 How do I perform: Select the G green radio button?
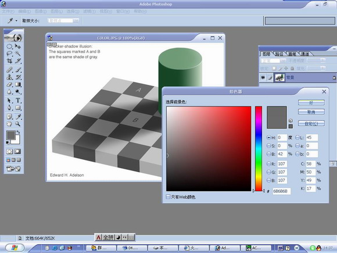pos(268,172)
